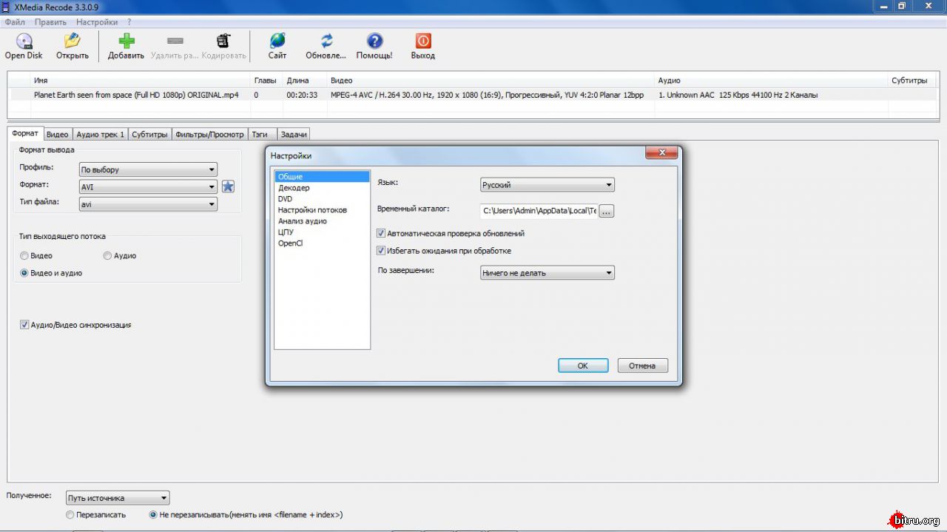
Task: Select the Аудио radio button
Action: pos(107,256)
